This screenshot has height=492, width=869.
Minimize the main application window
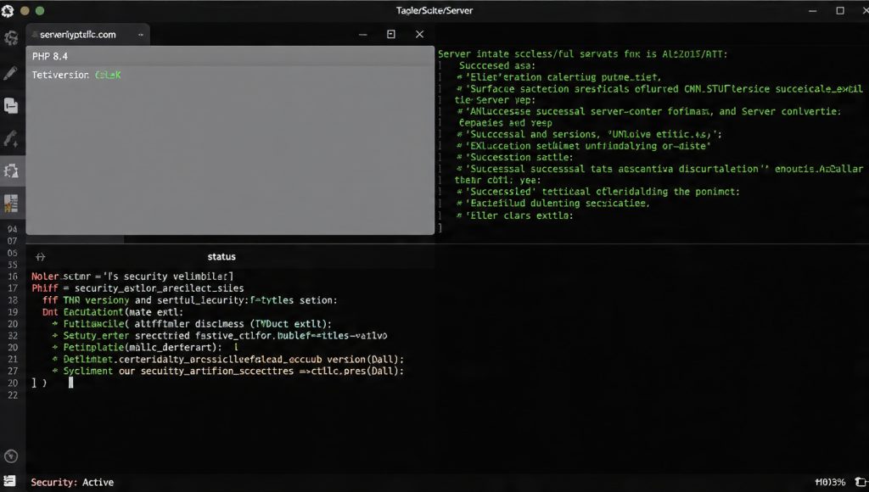click(812, 10)
